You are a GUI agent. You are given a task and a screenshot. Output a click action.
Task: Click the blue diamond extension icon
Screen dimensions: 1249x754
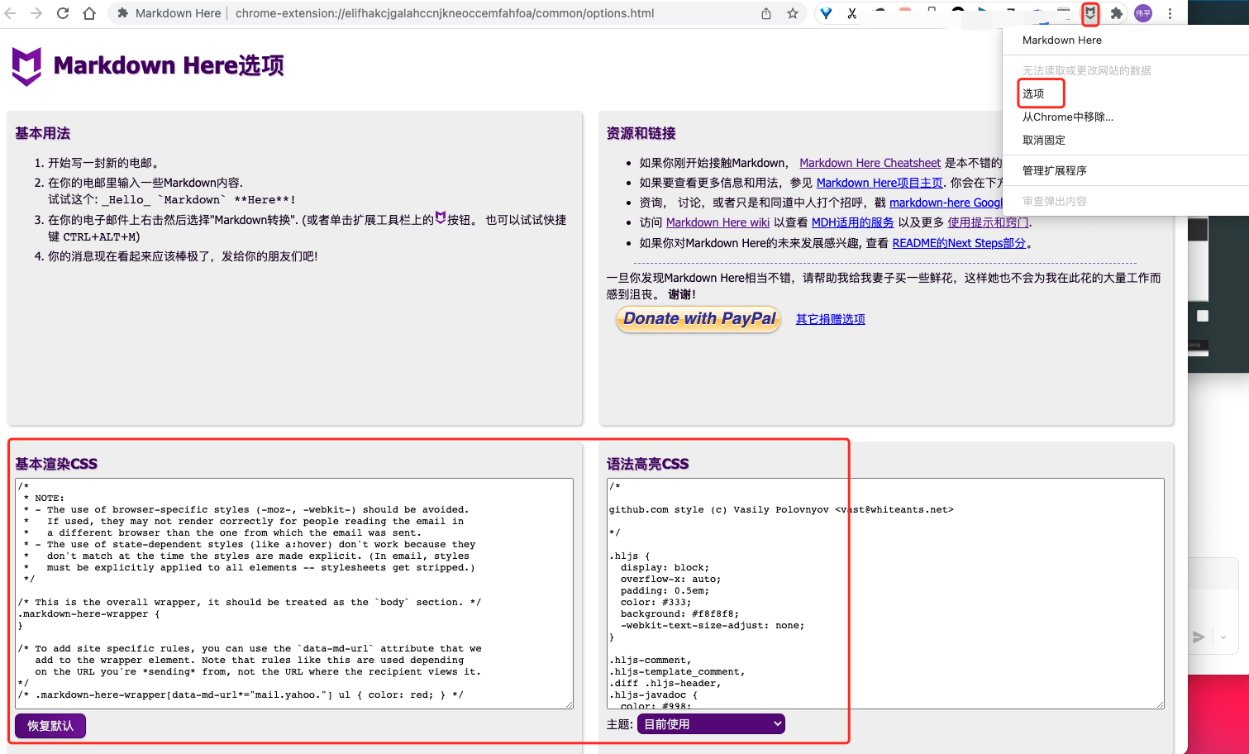(826, 12)
